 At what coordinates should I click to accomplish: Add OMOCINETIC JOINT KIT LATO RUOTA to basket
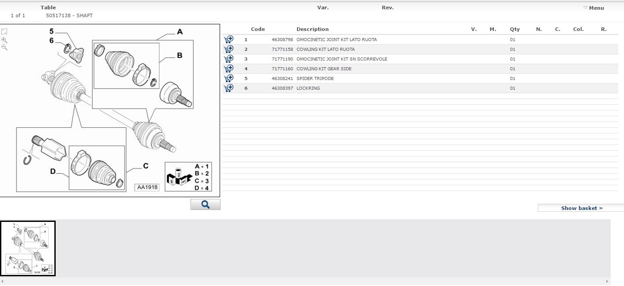(228, 40)
